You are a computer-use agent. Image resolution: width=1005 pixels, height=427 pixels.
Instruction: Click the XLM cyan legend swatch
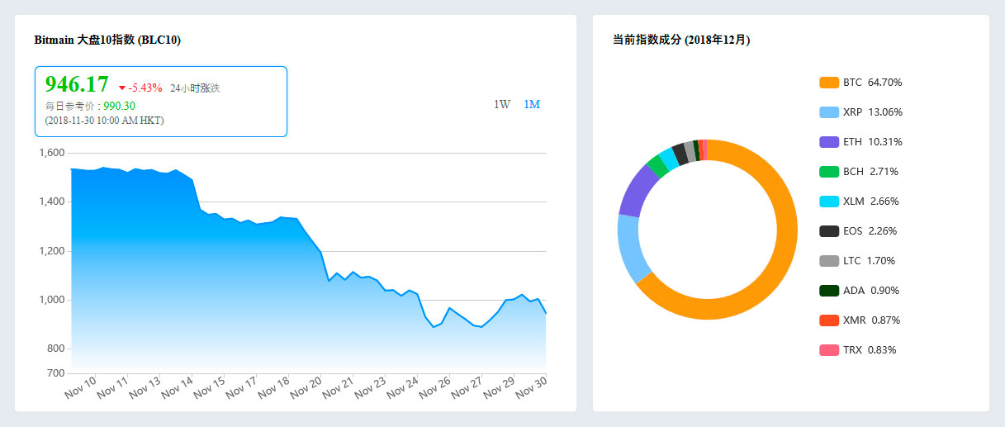coord(829,202)
